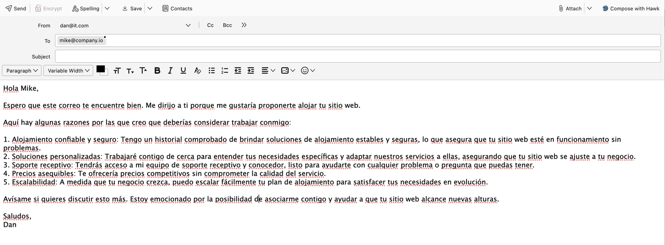This screenshot has height=245, width=665.
Task: Click the "Hola Mike," greeting line
Action: pos(21,88)
